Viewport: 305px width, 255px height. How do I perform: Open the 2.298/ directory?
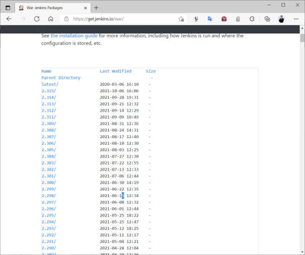(x=49, y=196)
